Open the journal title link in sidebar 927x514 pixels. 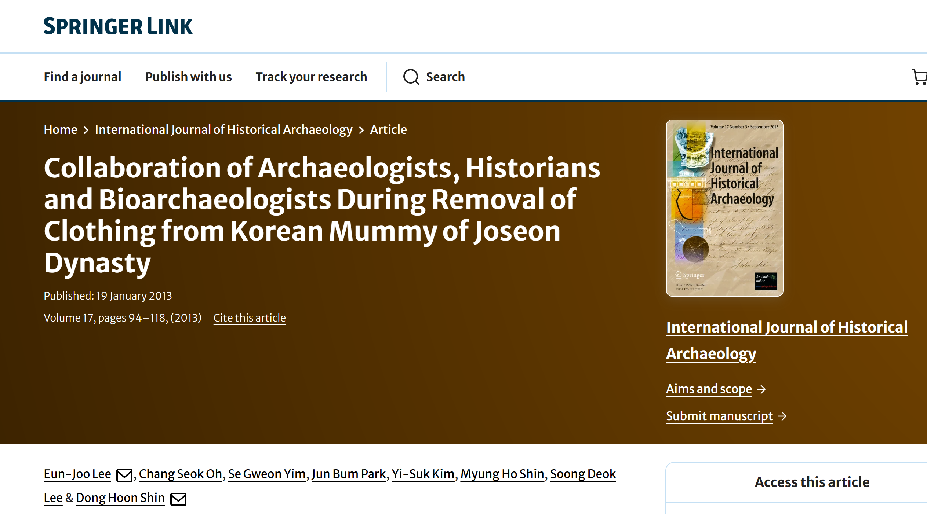(786, 327)
